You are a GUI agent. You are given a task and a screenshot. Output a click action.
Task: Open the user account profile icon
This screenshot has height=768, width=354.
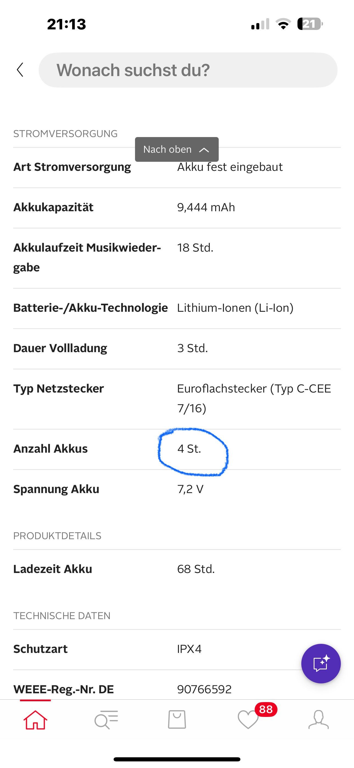coord(319,720)
